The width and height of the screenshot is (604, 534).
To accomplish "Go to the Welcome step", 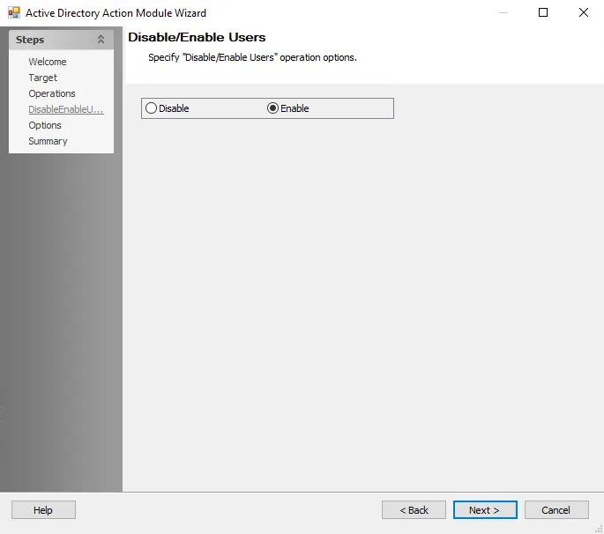I will [48, 62].
